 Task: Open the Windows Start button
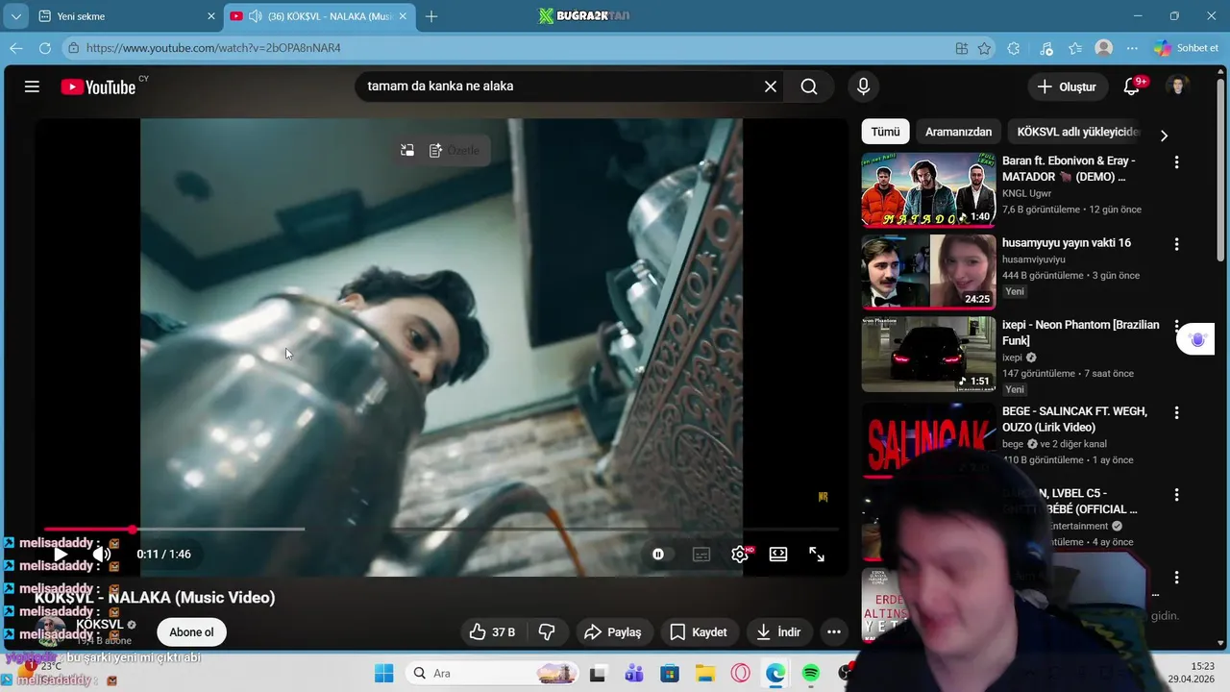coord(383,673)
